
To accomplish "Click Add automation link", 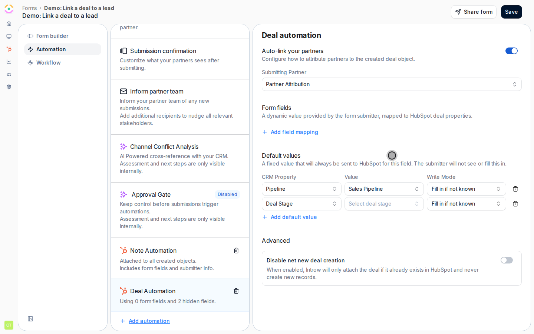I will (149, 321).
